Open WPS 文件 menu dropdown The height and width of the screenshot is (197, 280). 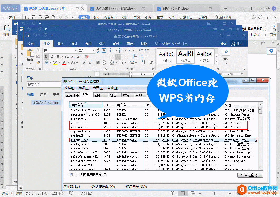pyautogui.click(x=12, y=17)
